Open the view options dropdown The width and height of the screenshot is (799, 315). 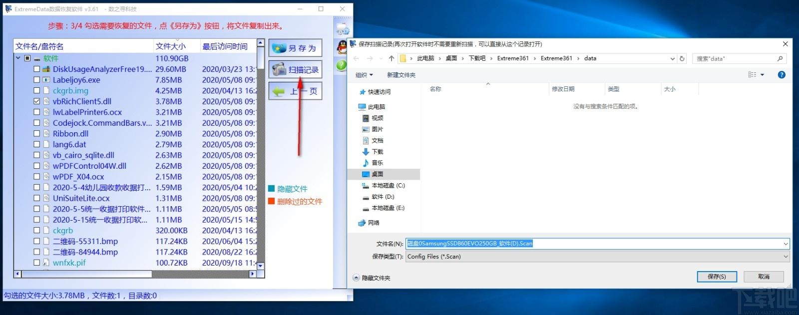click(762, 75)
